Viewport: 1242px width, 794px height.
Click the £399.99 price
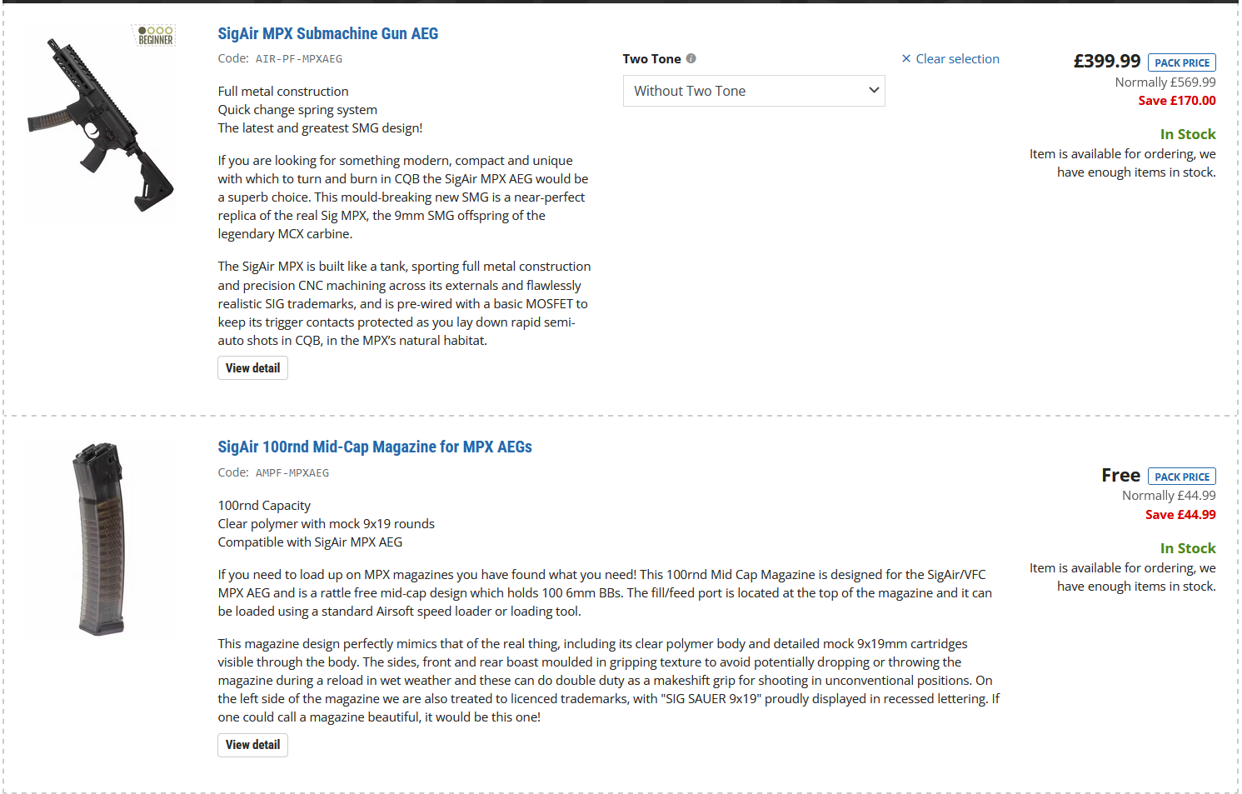coord(1106,61)
